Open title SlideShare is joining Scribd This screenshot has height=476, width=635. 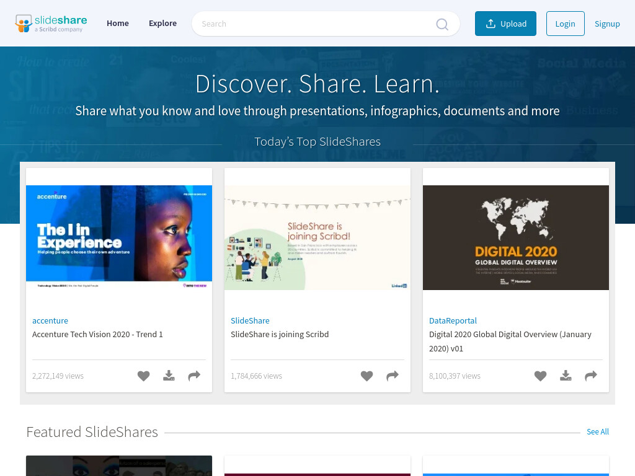pos(280,334)
